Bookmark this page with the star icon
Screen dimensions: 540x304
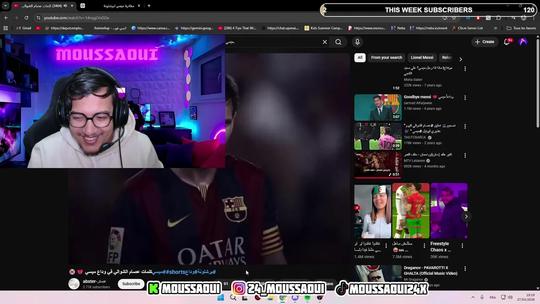coord(454,18)
